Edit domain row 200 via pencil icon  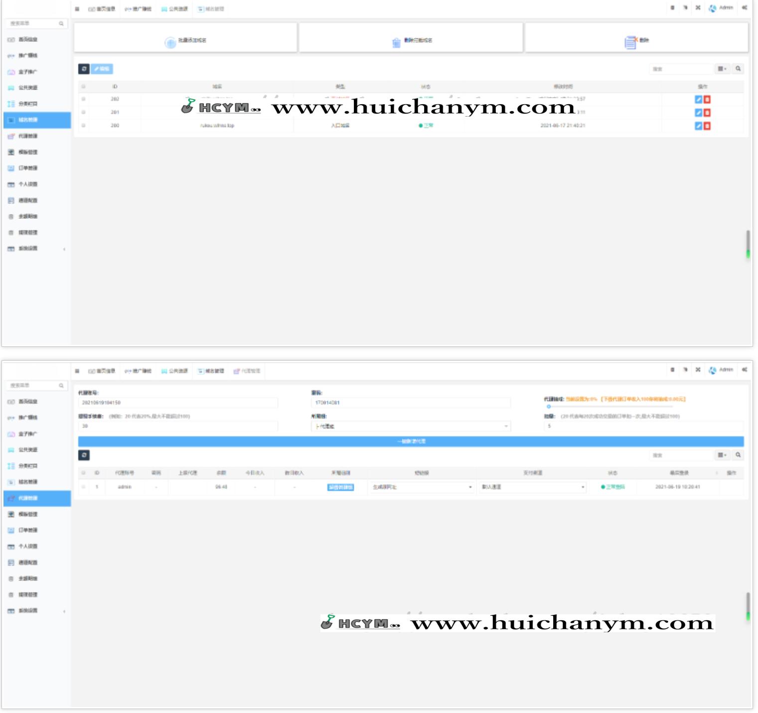point(698,126)
